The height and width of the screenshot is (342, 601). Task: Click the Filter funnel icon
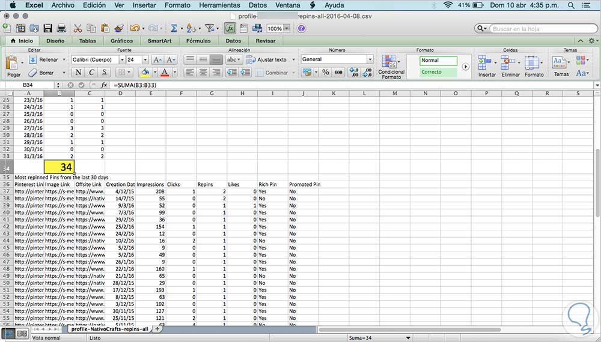tap(209, 28)
